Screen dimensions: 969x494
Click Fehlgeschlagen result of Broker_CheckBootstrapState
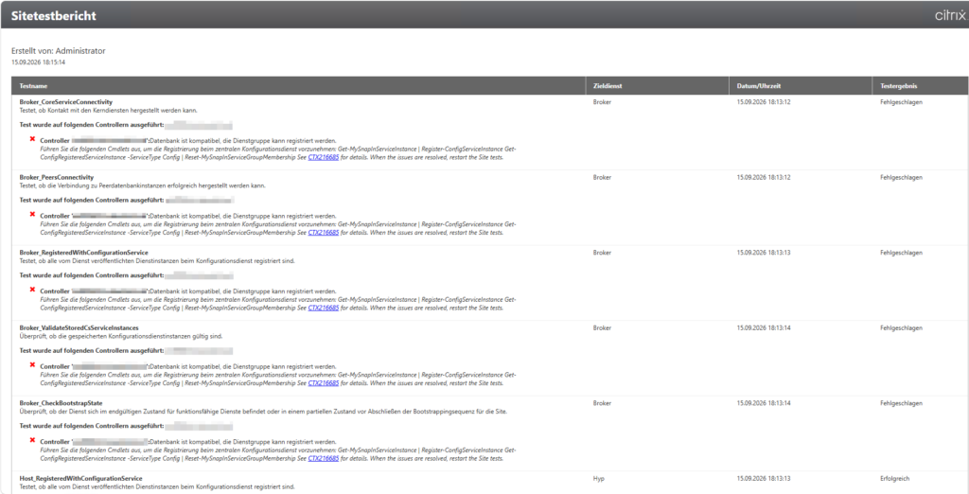(x=901, y=403)
